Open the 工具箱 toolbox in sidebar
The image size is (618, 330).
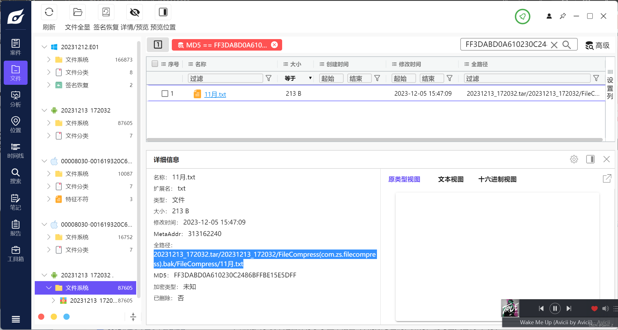click(16, 254)
